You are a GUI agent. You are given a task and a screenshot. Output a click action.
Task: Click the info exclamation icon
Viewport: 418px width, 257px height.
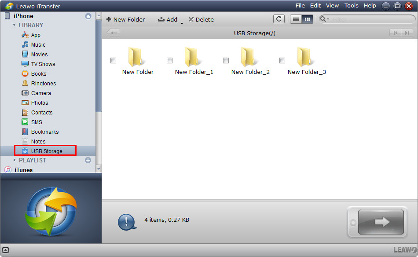pyautogui.click(x=127, y=222)
